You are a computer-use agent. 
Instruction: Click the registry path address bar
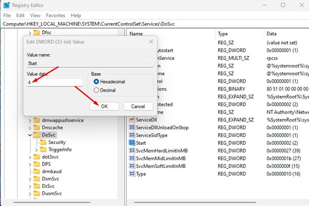click(154, 24)
